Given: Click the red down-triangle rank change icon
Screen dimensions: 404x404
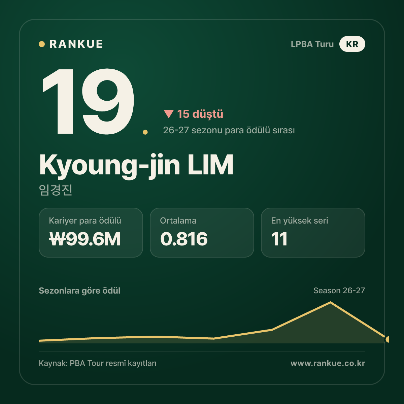Looking at the screenshot, I should 168,114.
